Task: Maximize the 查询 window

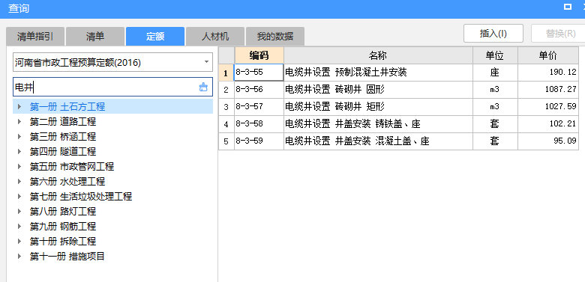Action: (568, 7)
